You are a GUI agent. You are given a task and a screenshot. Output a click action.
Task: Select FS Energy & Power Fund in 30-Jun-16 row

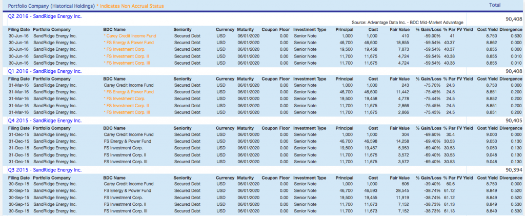(x=129, y=43)
